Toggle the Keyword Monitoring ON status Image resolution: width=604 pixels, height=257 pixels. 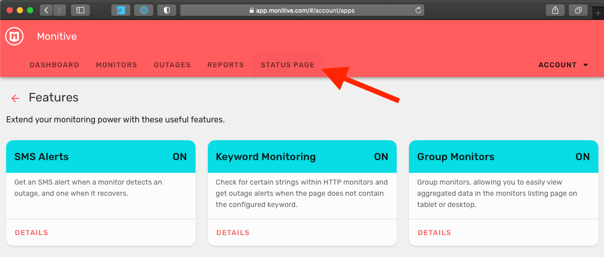coord(381,157)
